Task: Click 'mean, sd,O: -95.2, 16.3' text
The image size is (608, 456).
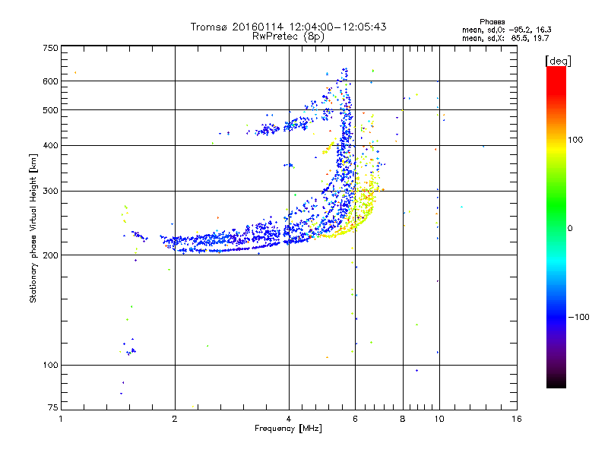Action: click(506, 30)
